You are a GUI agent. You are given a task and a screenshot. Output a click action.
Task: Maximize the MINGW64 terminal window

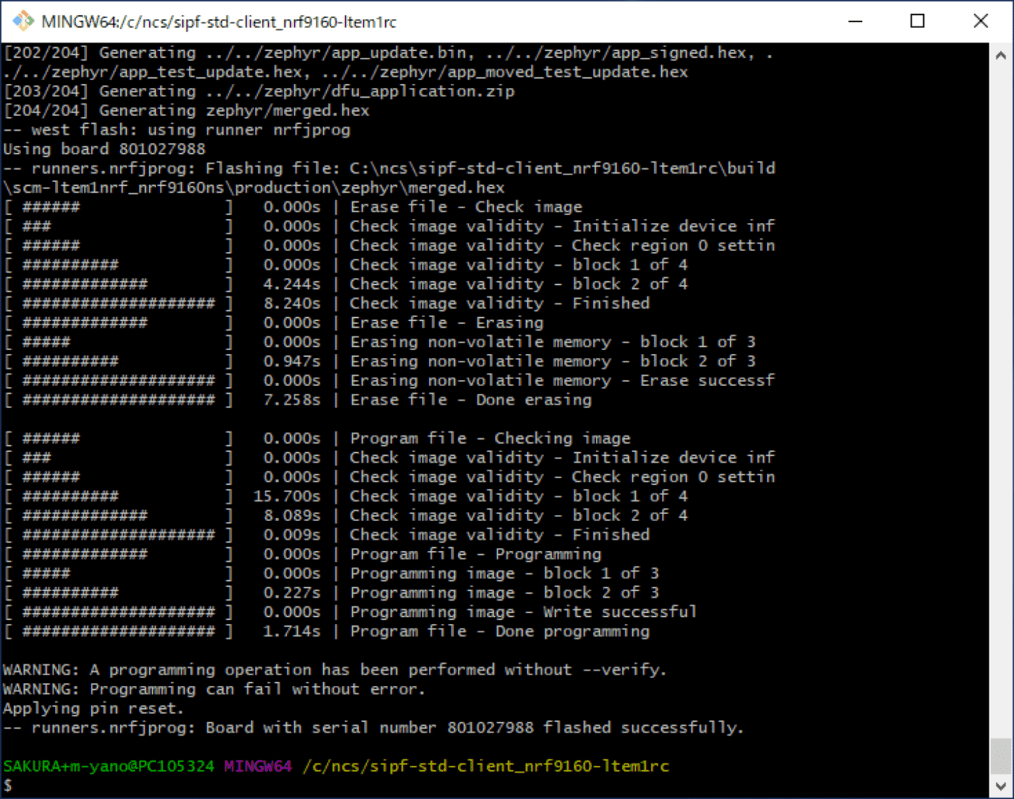click(917, 21)
